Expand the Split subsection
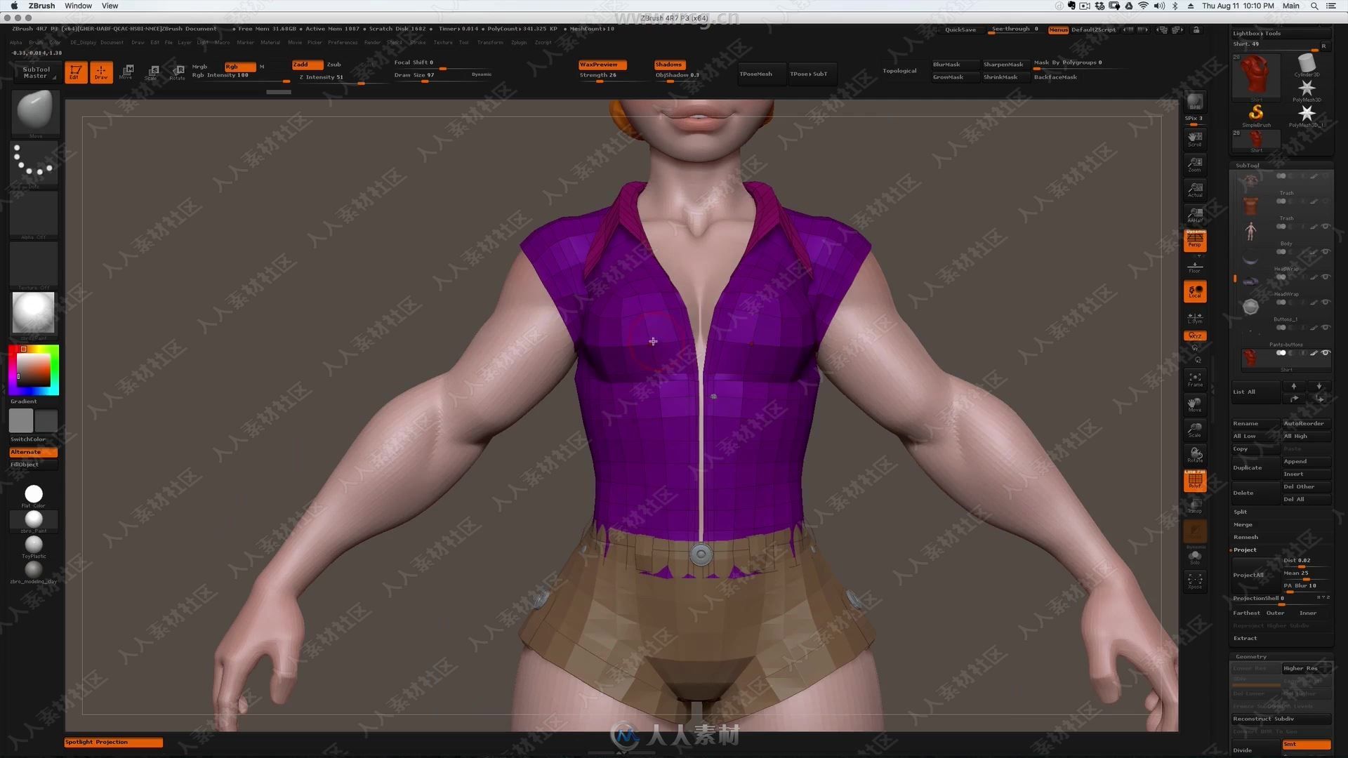This screenshot has height=758, width=1348. tap(1241, 512)
